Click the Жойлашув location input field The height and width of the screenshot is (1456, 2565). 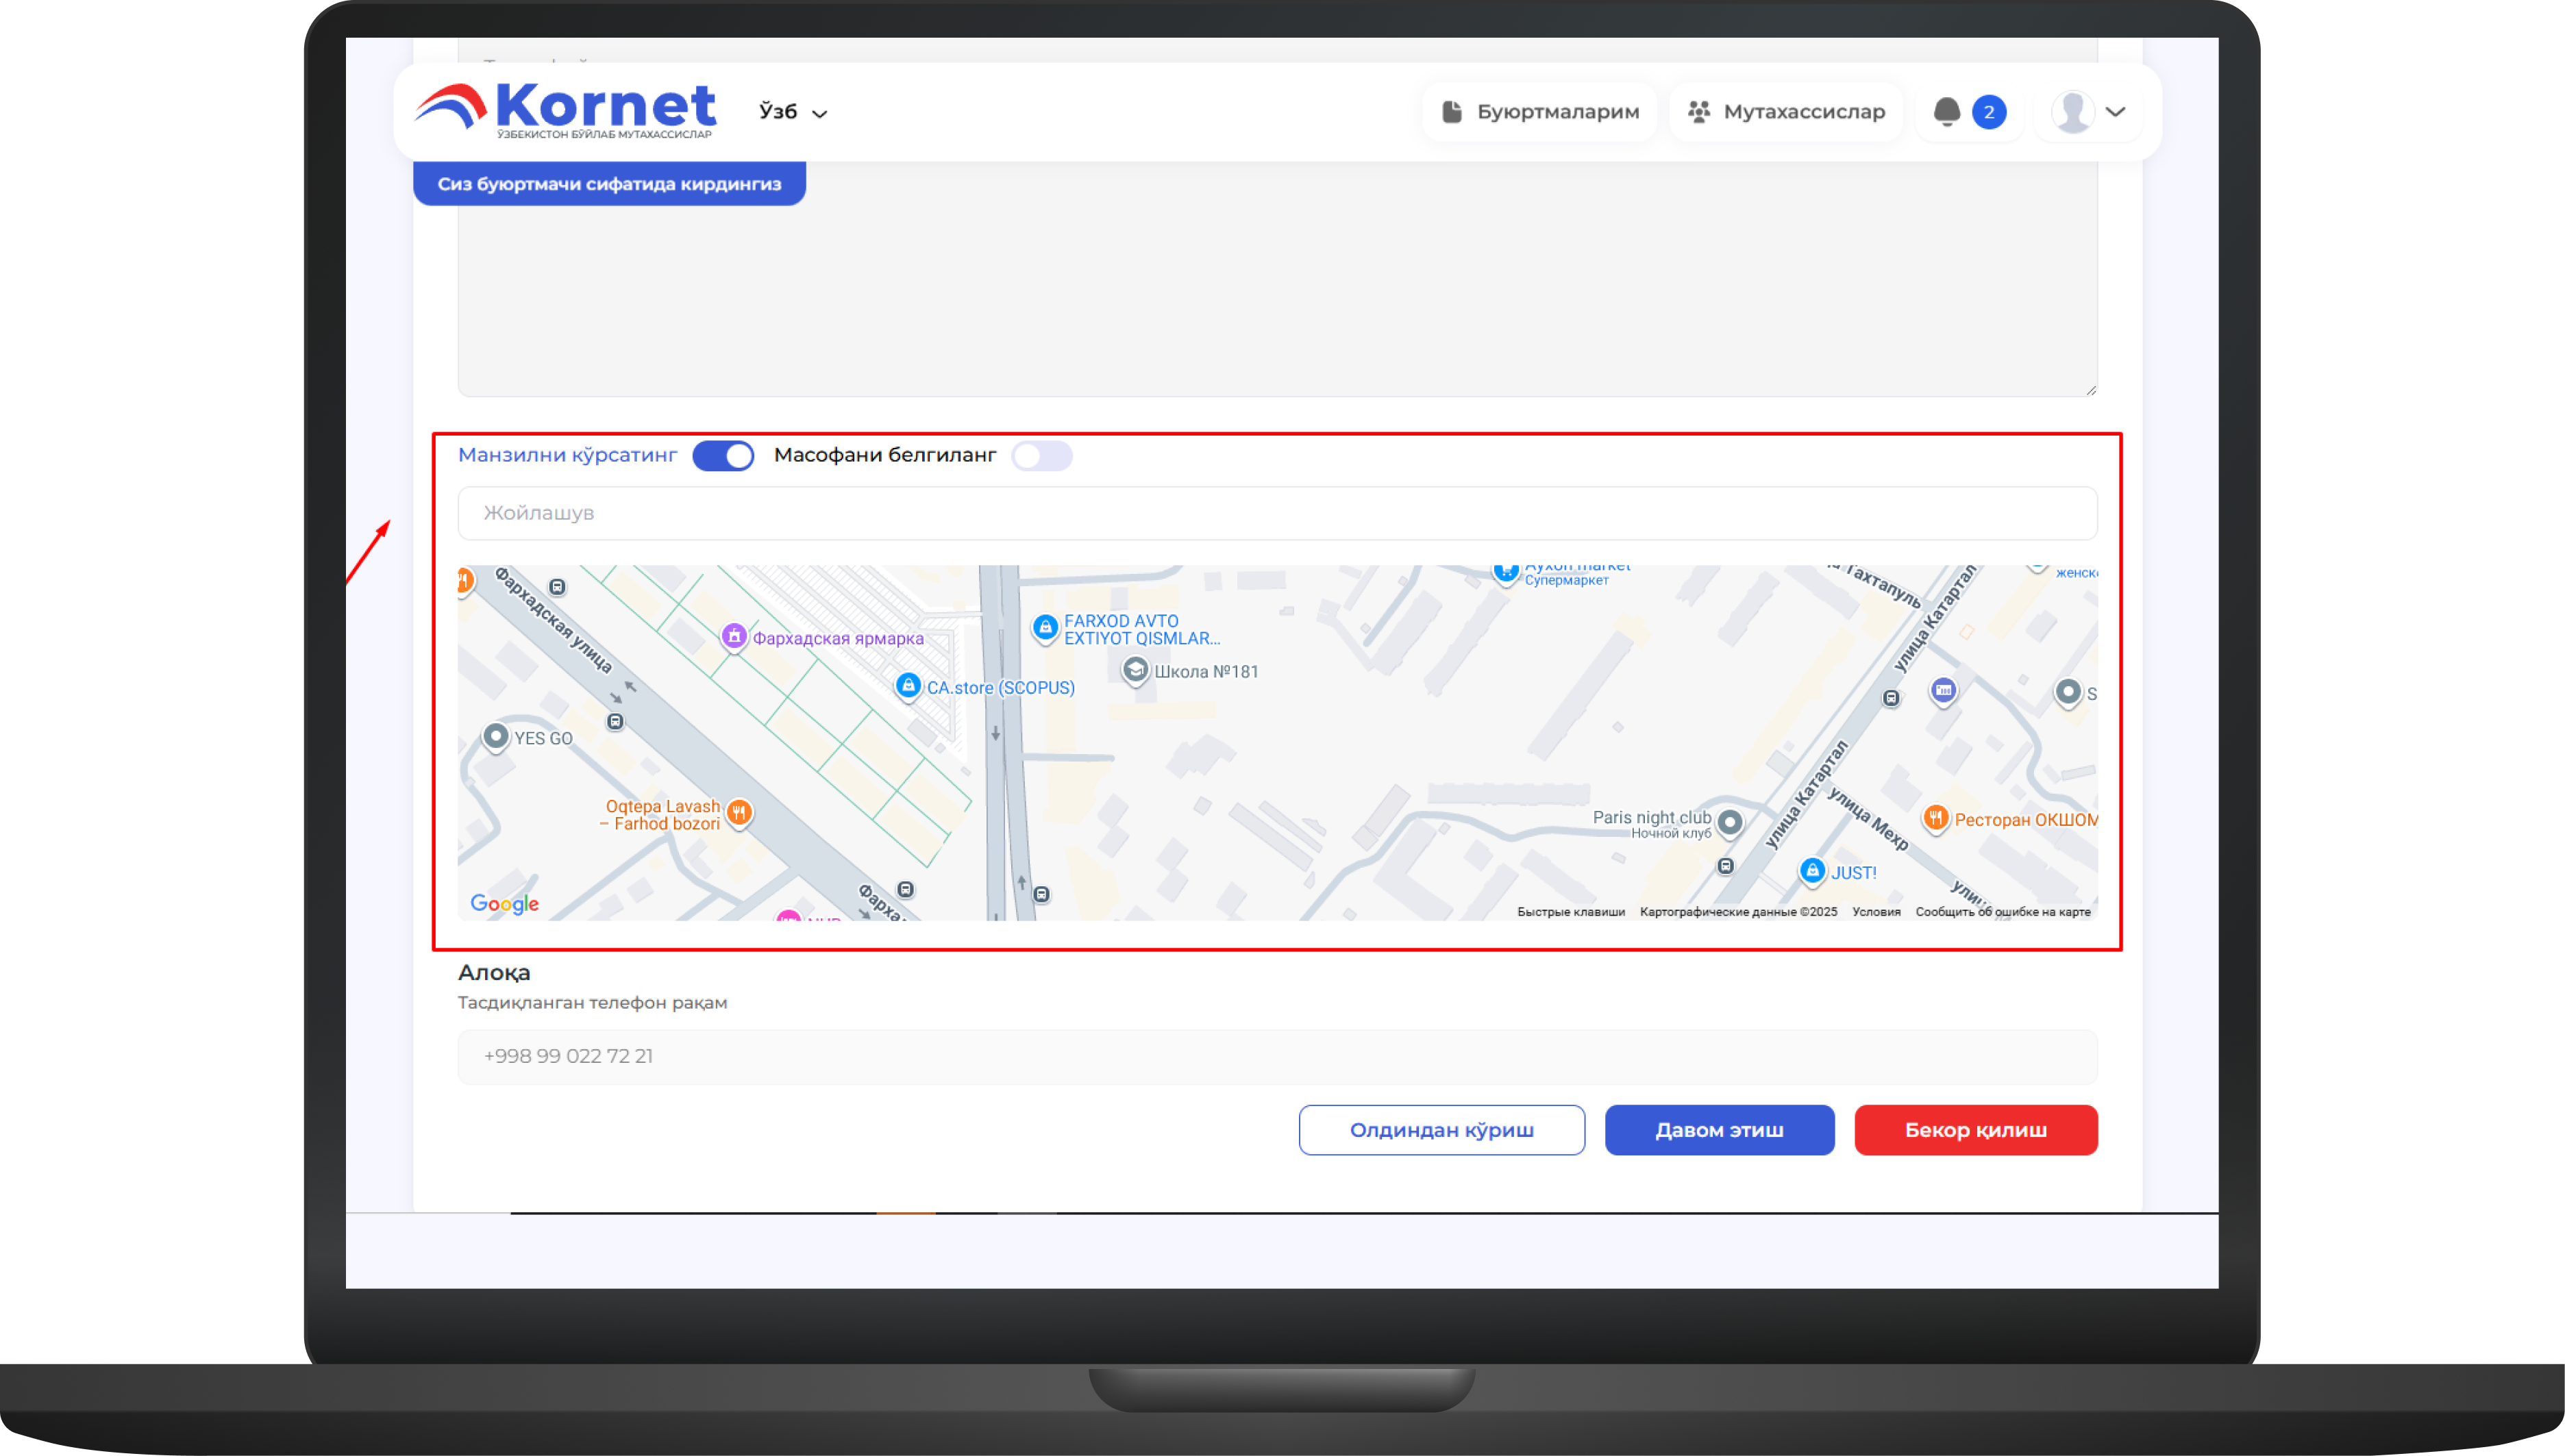(1276, 513)
